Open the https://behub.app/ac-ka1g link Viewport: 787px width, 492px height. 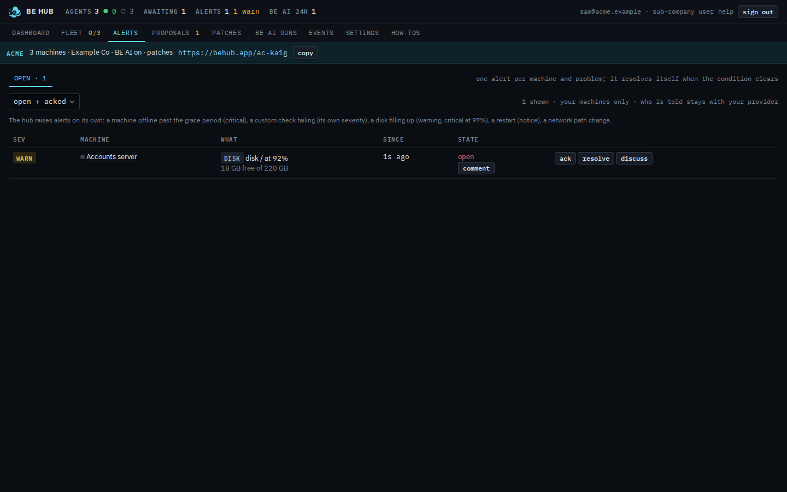(x=233, y=52)
